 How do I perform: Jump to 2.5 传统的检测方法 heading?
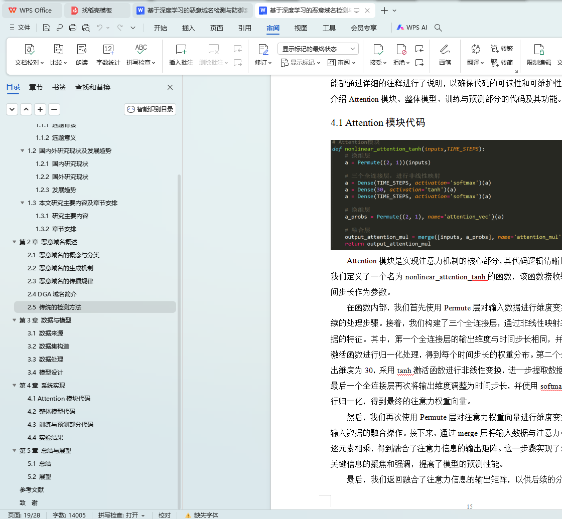[x=95, y=307]
